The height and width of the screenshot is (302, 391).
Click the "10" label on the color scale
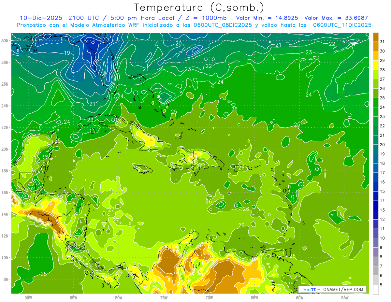[x=383, y=238]
